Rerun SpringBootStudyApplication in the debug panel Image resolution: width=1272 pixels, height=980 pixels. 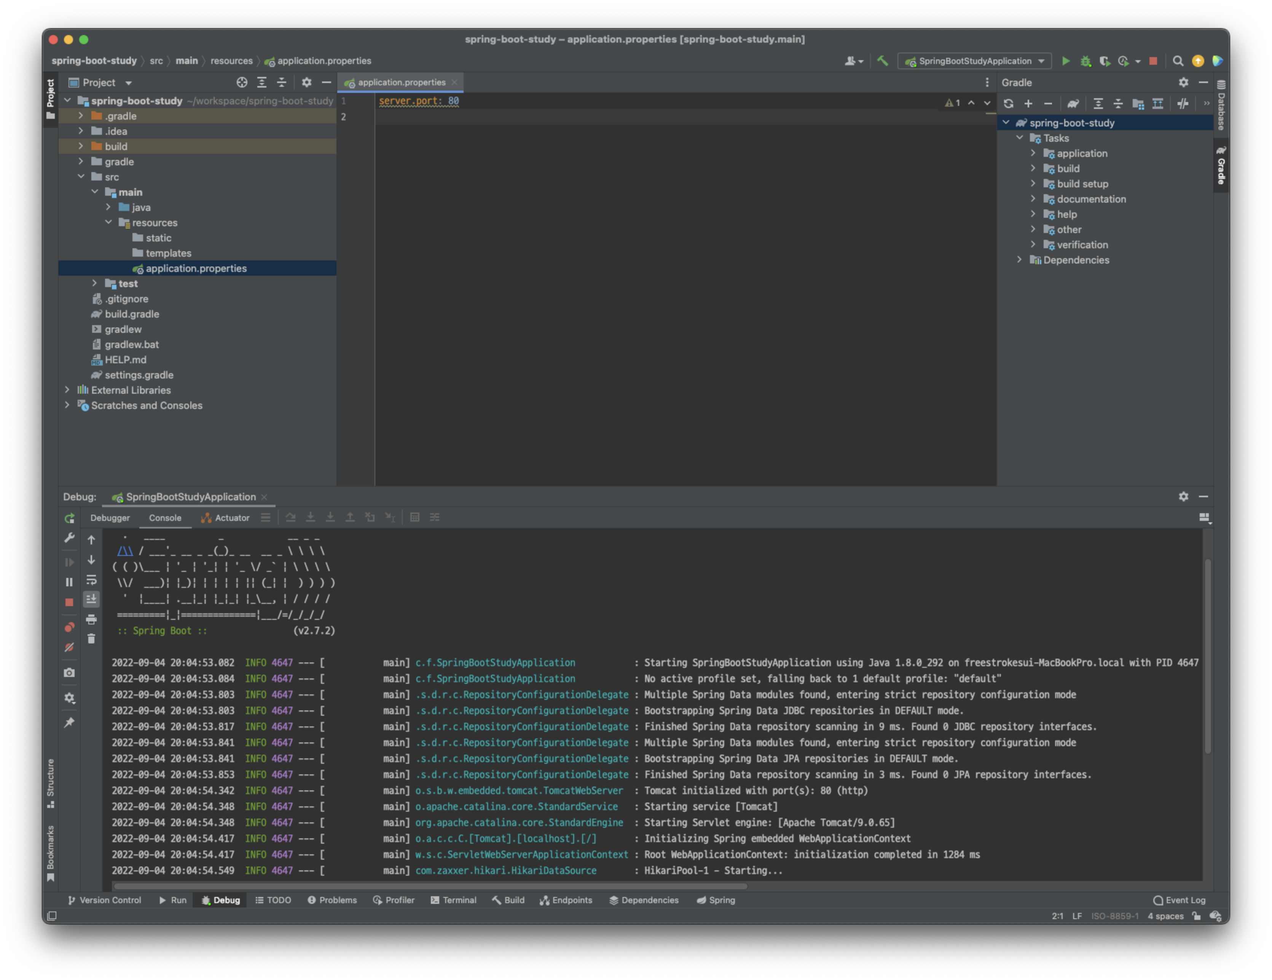click(69, 518)
